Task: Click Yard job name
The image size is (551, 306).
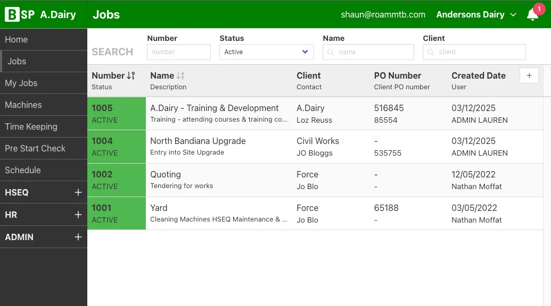Action: pos(159,208)
